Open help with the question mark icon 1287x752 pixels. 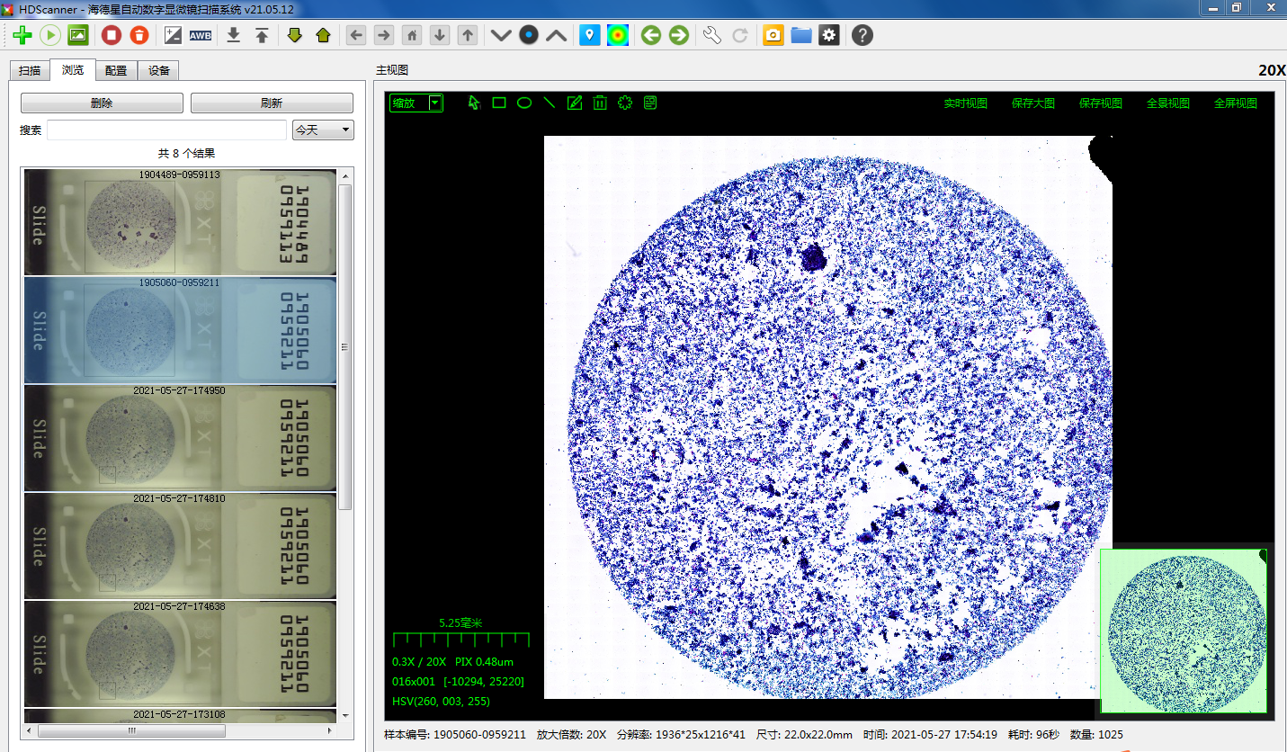pyautogui.click(x=862, y=35)
